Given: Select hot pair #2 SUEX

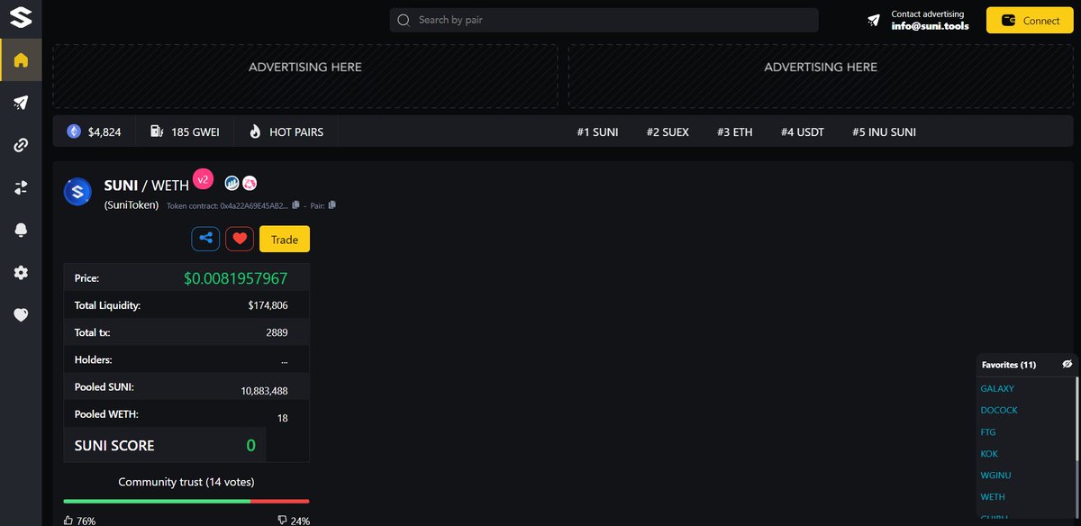Looking at the screenshot, I should point(668,131).
